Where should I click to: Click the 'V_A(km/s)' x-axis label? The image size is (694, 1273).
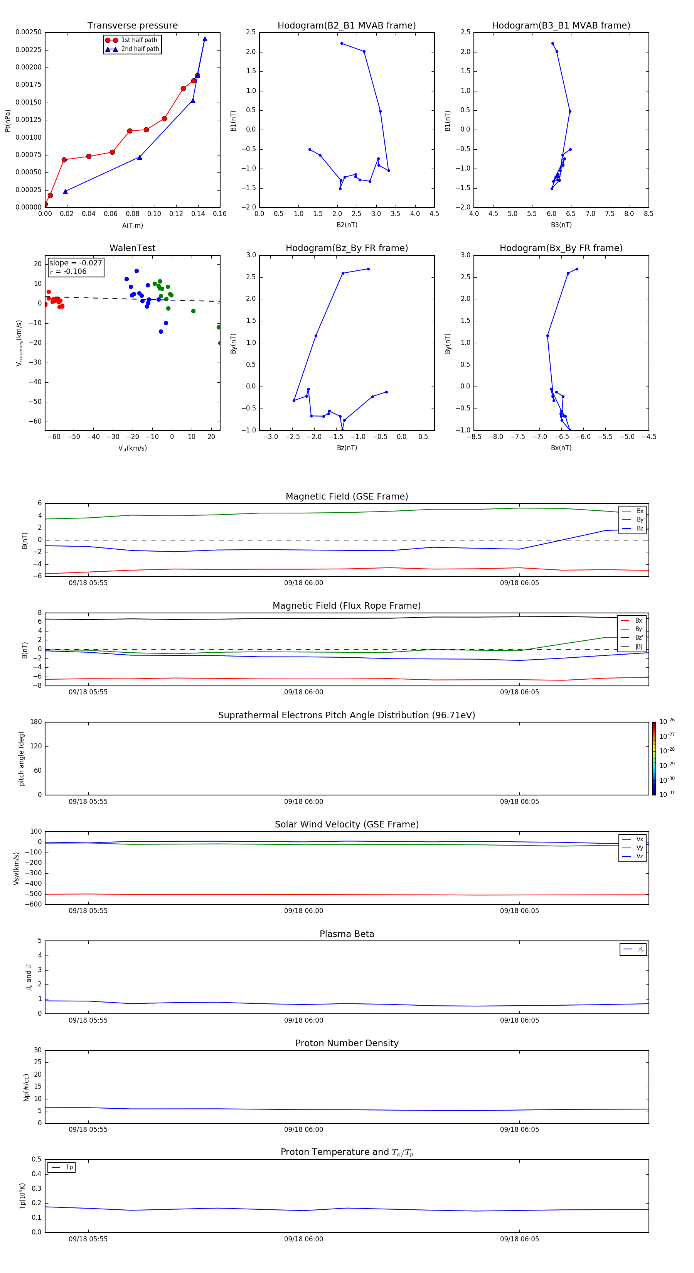point(132,448)
